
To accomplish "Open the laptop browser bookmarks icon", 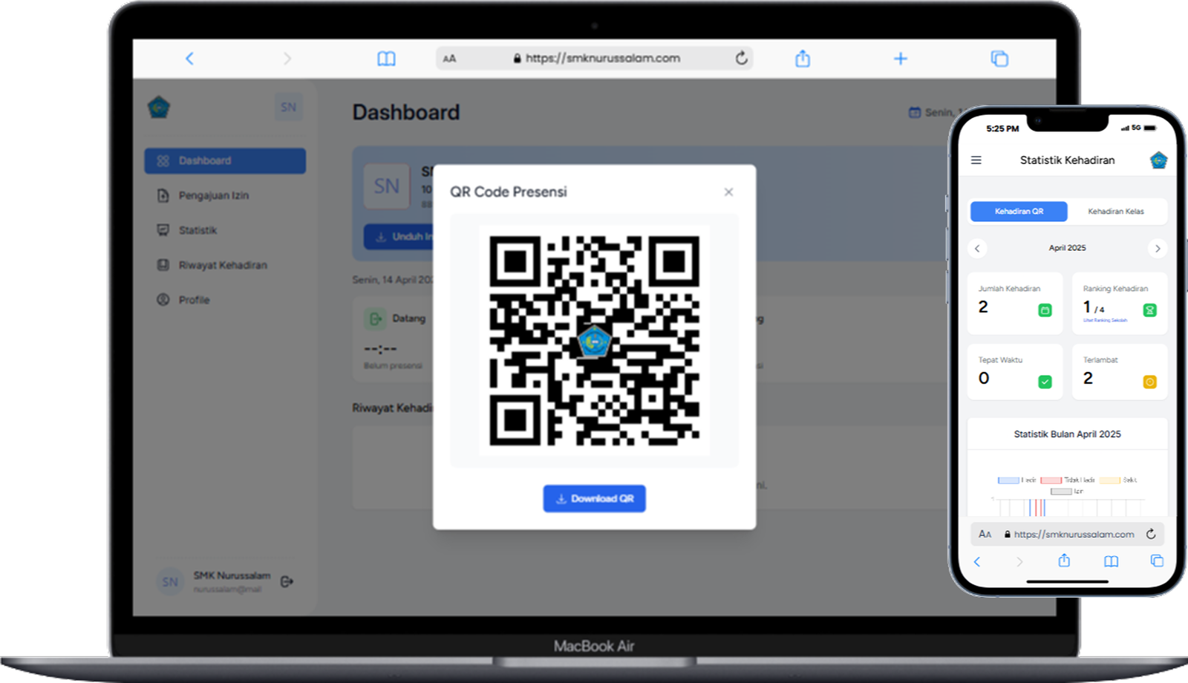I will pyautogui.click(x=386, y=59).
